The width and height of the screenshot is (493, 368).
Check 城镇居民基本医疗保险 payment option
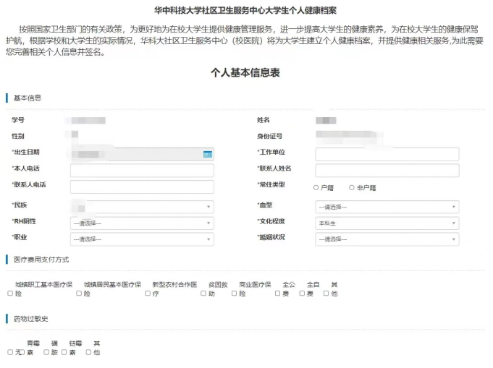coord(79,294)
